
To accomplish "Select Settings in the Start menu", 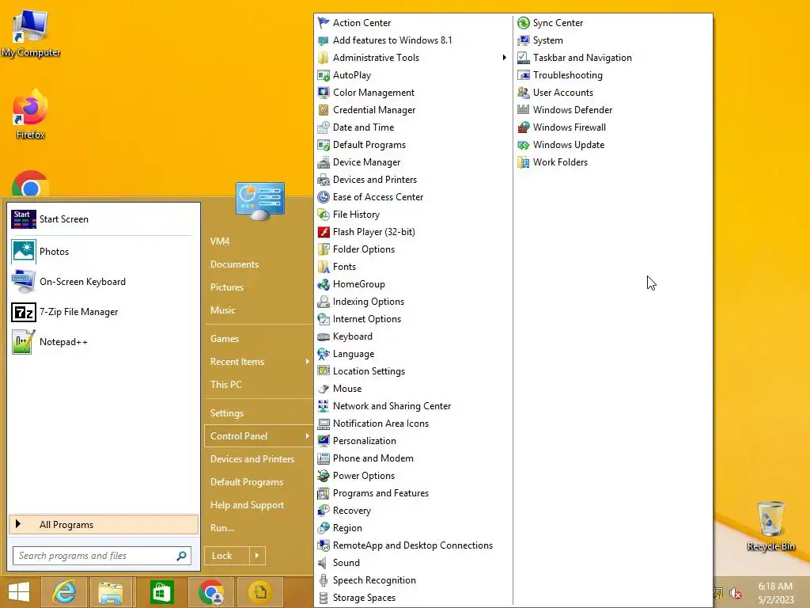I will click(x=227, y=413).
